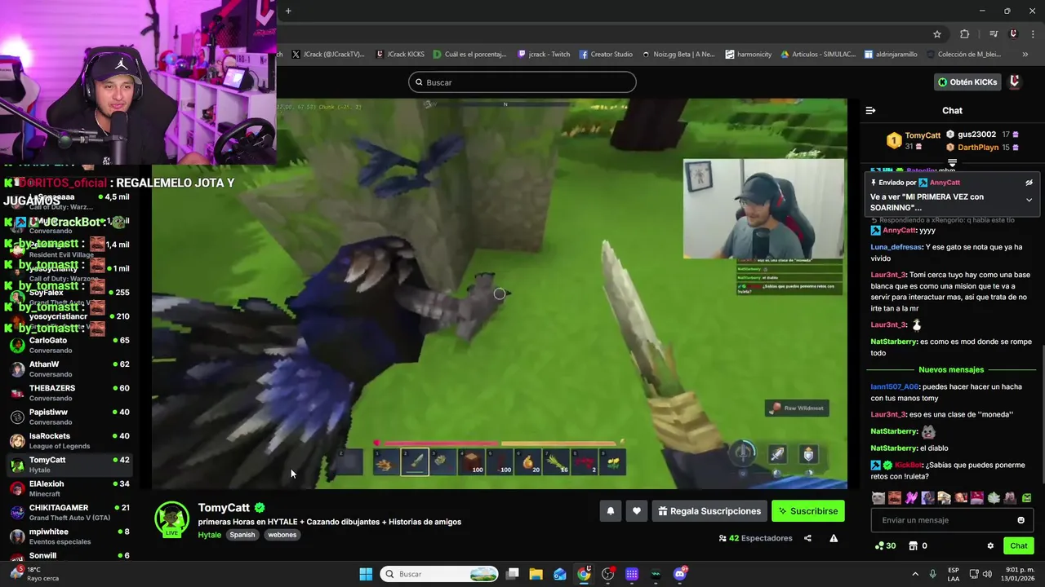
Task: Open the Chrome three-dot menu
Action: tap(1034, 34)
